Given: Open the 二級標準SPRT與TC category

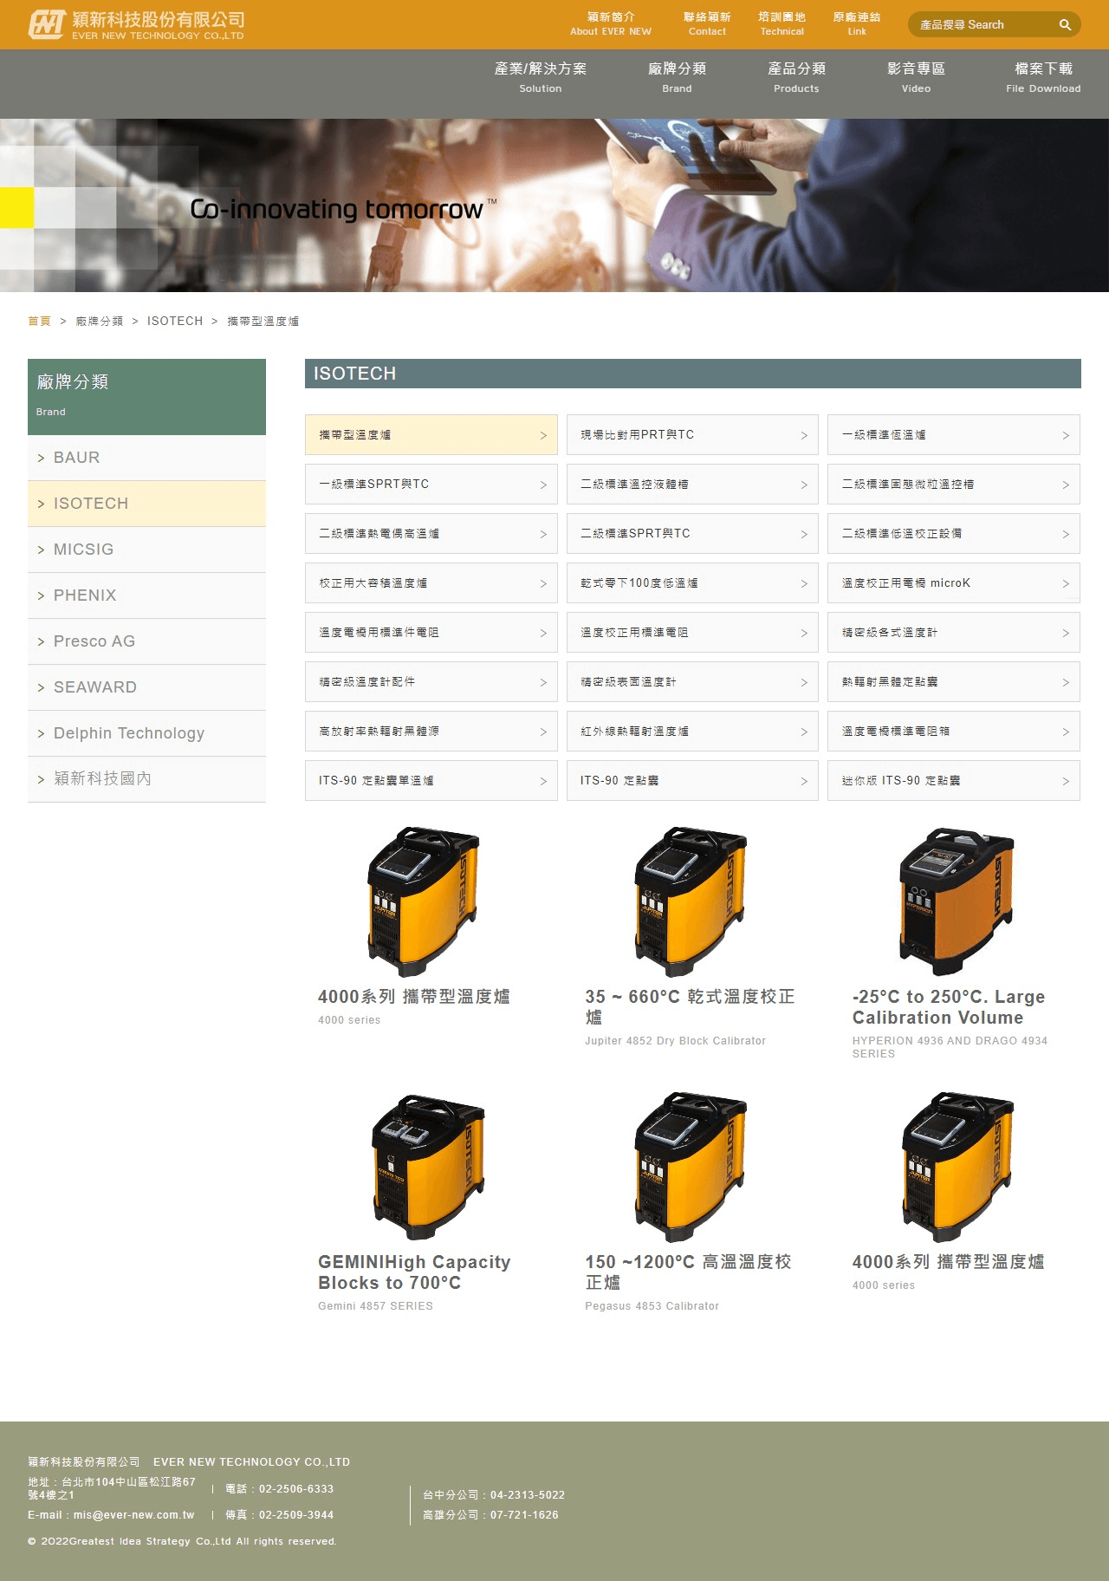Looking at the screenshot, I should click(692, 534).
